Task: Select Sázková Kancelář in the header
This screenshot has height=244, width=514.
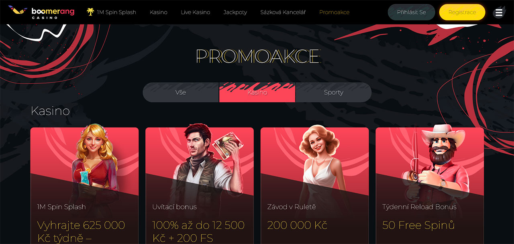Action: [x=283, y=12]
